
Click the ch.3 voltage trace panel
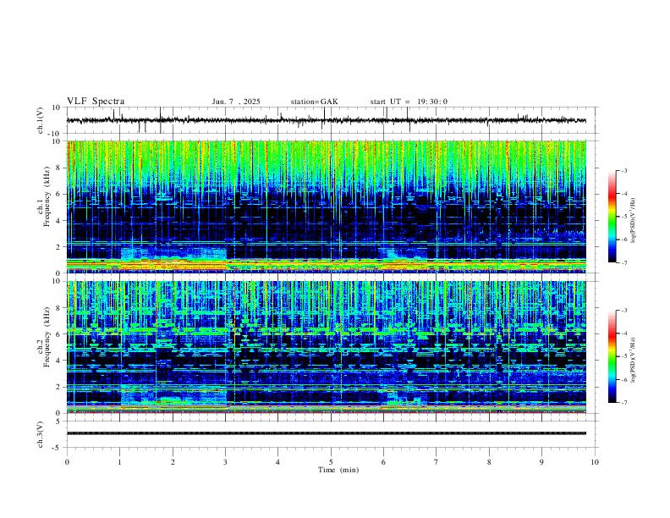[x=332, y=434]
